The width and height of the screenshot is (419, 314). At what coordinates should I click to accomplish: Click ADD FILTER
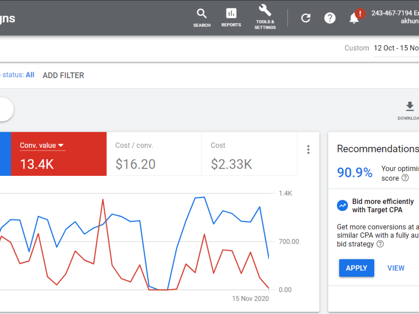click(x=63, y=75)
